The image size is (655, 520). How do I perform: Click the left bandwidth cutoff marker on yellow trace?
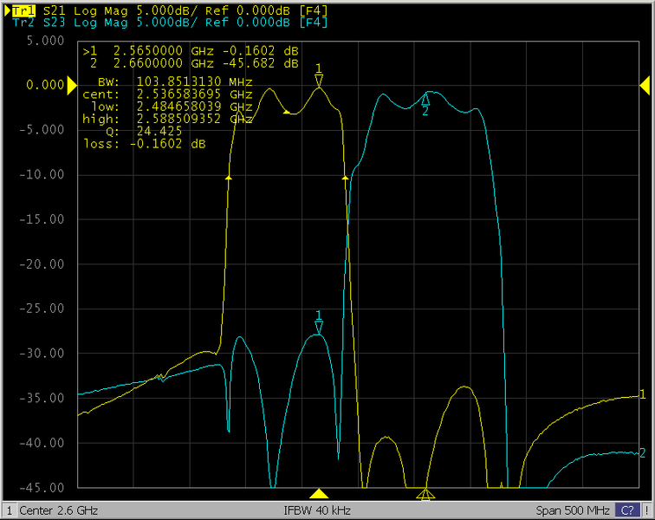click(229, 177)
